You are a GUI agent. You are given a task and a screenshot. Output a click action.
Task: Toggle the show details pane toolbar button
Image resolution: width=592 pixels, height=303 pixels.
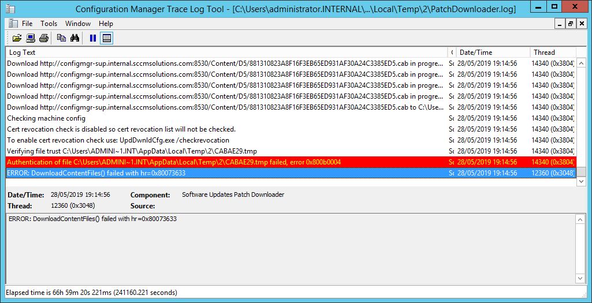(x=106, y=38)
